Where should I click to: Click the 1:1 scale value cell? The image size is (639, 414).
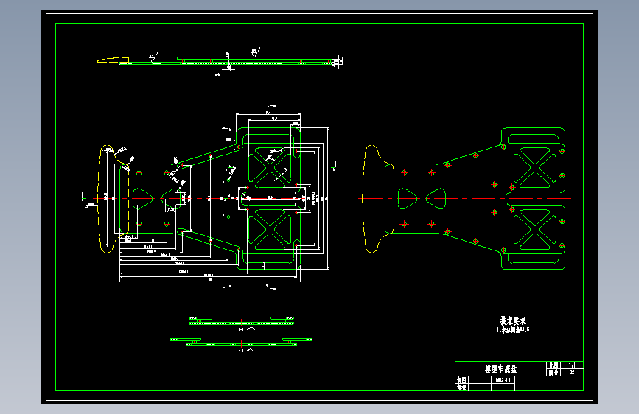[x=572, y=365]
